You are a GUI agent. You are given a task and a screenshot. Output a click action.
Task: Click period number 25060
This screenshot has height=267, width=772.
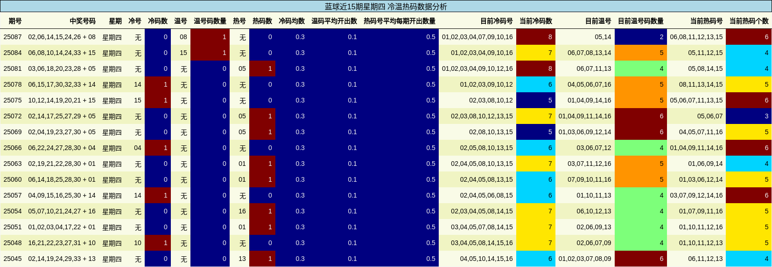(13, 179)
